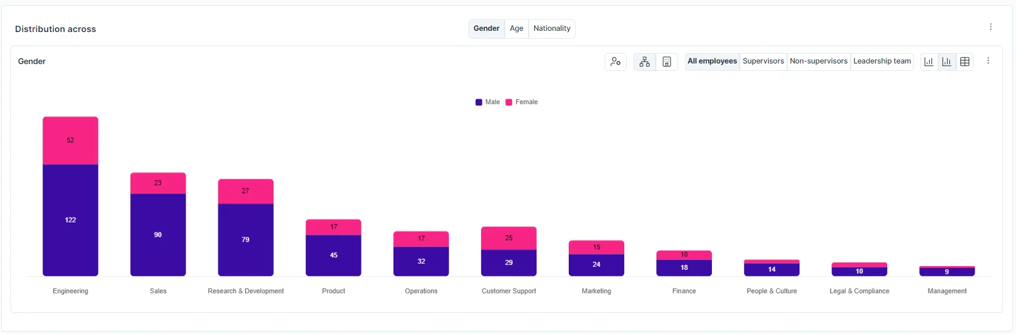This screenshot has width=1016, height=334.
Task: Click the Distribution across heading
Action: [x=56, y=29]
